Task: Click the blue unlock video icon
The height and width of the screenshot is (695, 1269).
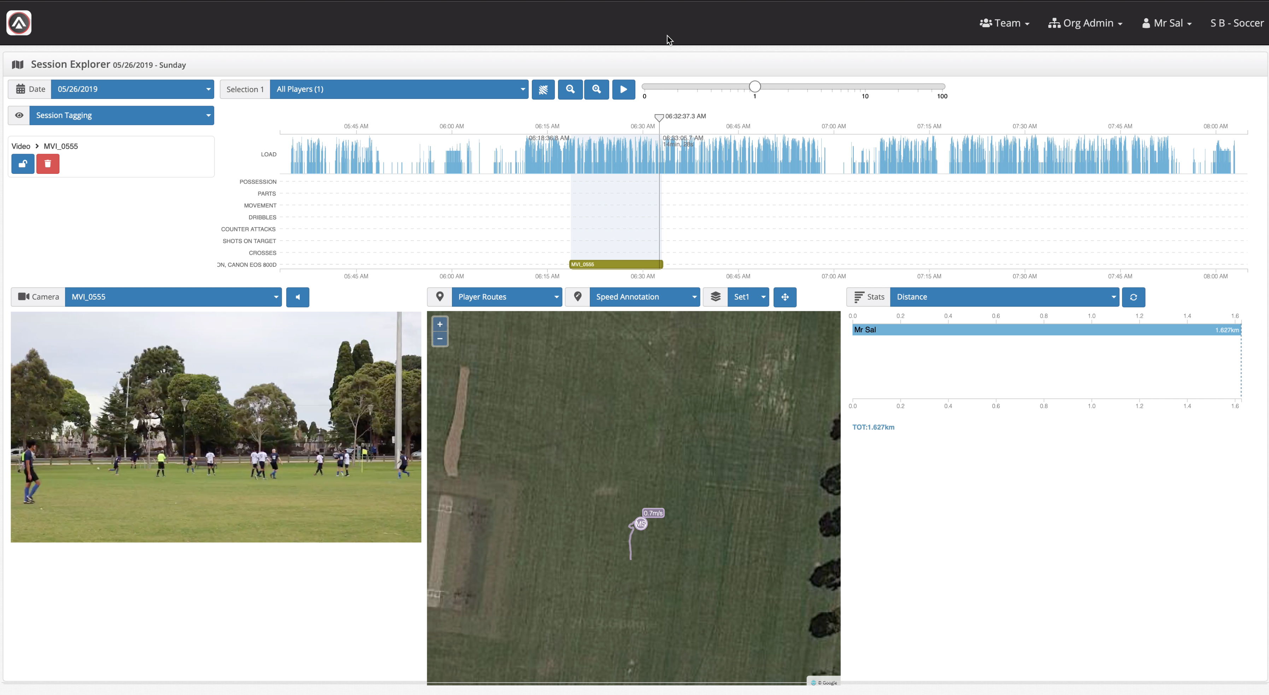Action: 23,164
